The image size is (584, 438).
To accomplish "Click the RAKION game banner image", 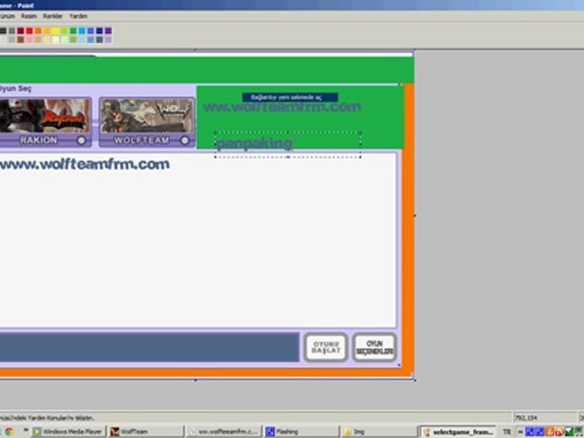I will click(44, 116).
